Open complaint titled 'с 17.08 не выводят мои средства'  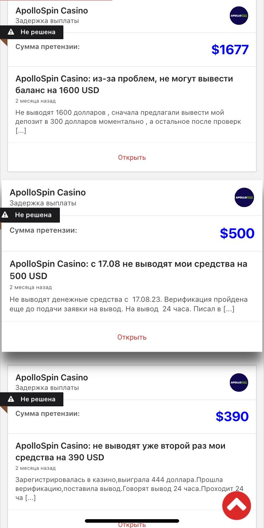pyautogui.click(x=128, y=269)
